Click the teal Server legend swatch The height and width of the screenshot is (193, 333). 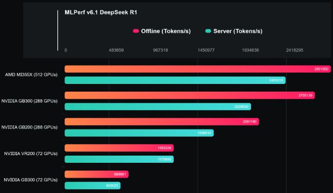(208, 31)
